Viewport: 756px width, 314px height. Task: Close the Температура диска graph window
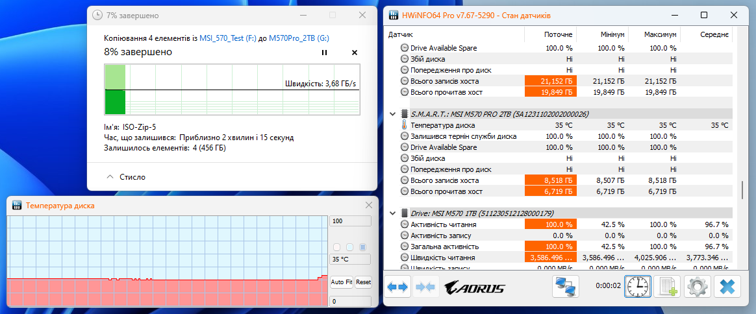click(369, 205)
